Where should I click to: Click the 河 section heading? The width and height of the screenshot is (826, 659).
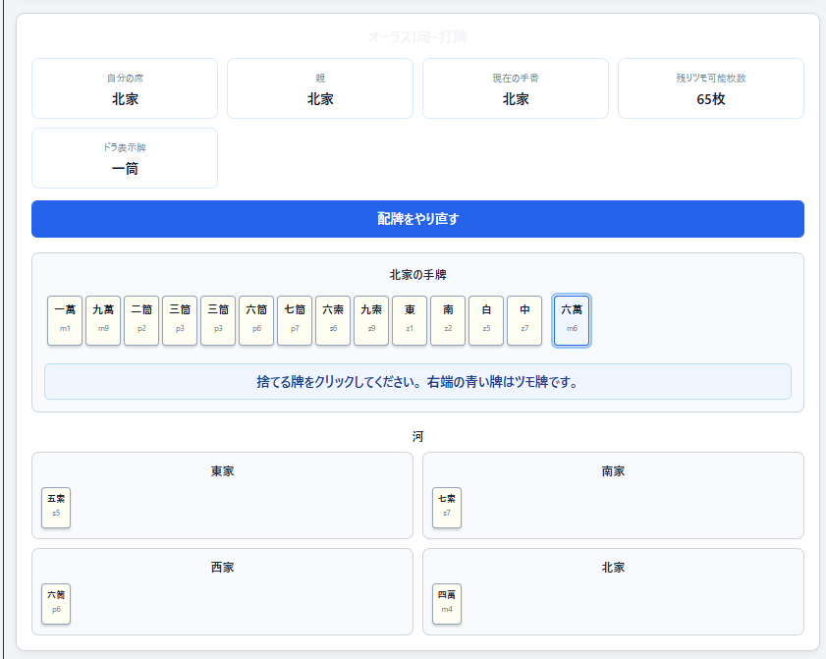point(417,436)
